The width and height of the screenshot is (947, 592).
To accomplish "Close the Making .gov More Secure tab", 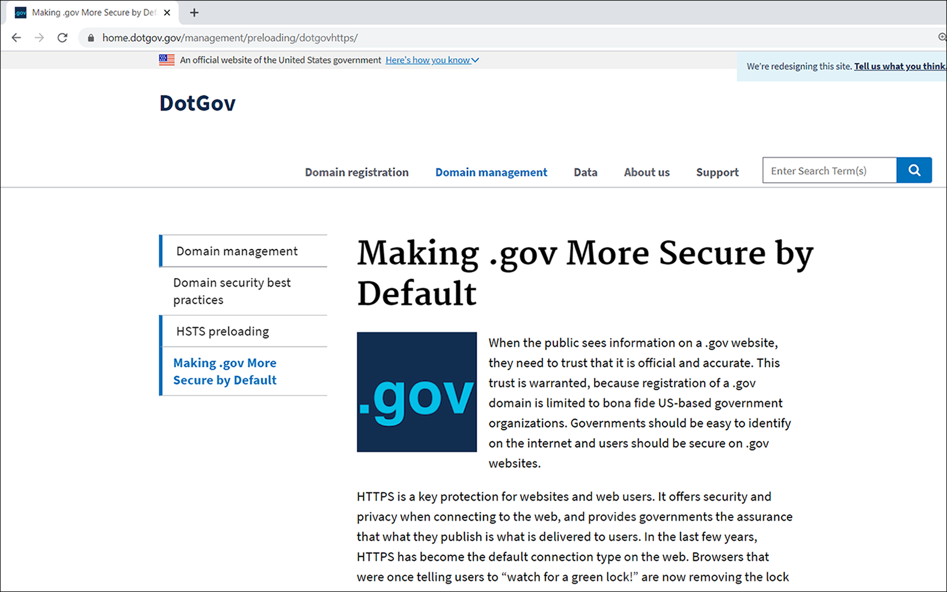I will [167, 13].
